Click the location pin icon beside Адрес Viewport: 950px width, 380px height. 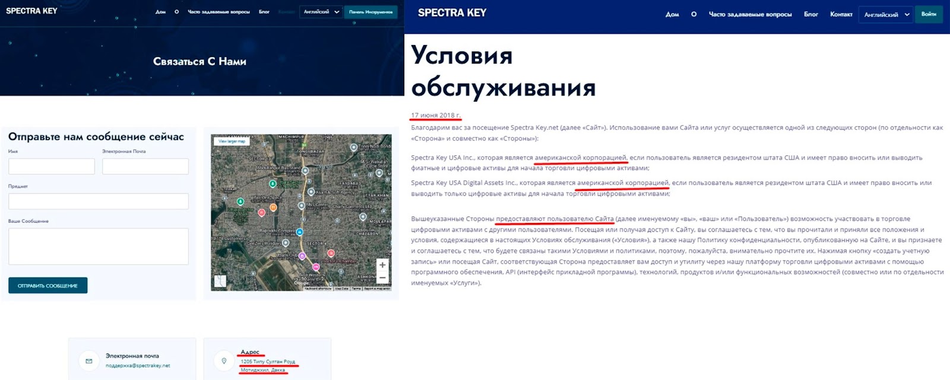pyautogui.click(x=224, y=360)
